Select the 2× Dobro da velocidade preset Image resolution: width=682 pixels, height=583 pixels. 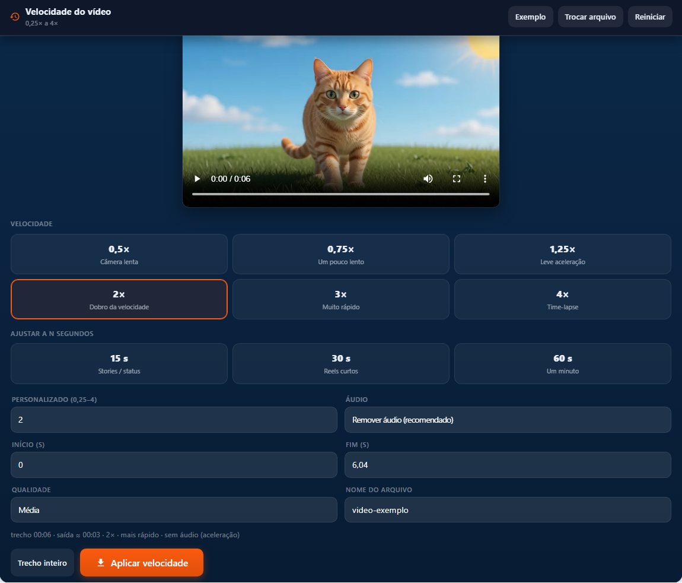click(x=119, y=299)
